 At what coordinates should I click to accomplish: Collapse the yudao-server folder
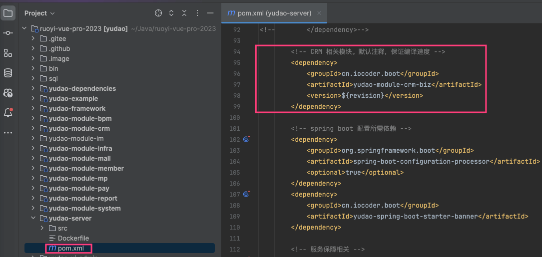(x=33, y=218)
